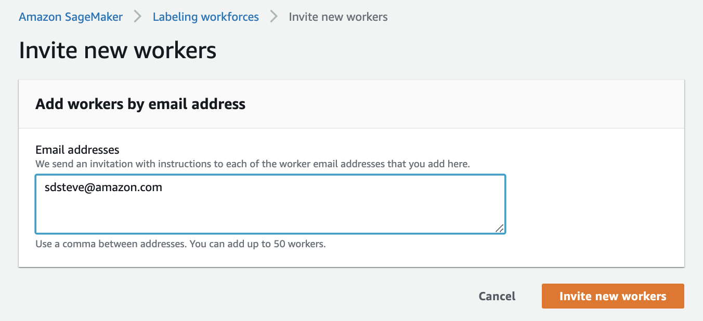The width and height of the screenshot is (703, 321).
Task: Click the resize handle of the email box
Action: tap(499, 228)
